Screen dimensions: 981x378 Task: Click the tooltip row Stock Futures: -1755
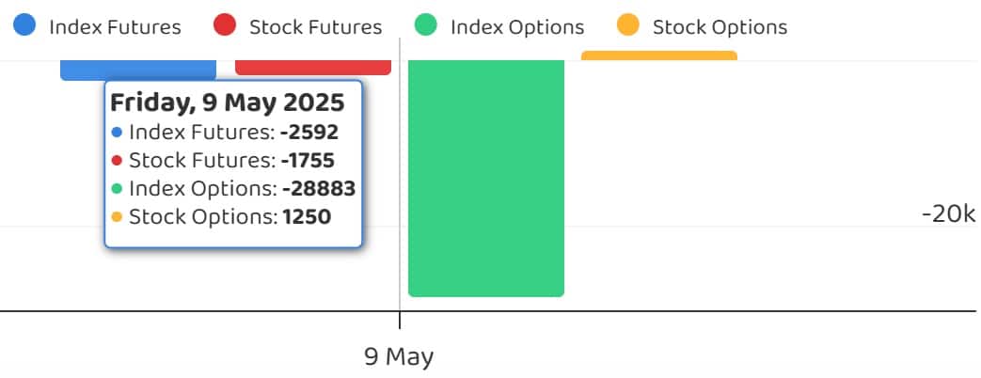click(x=223, y=161)
